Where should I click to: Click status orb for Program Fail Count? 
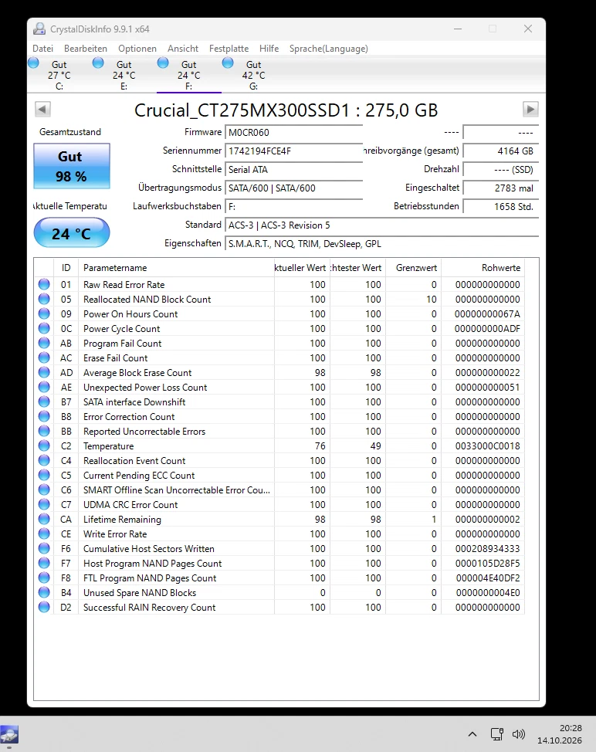44,343
